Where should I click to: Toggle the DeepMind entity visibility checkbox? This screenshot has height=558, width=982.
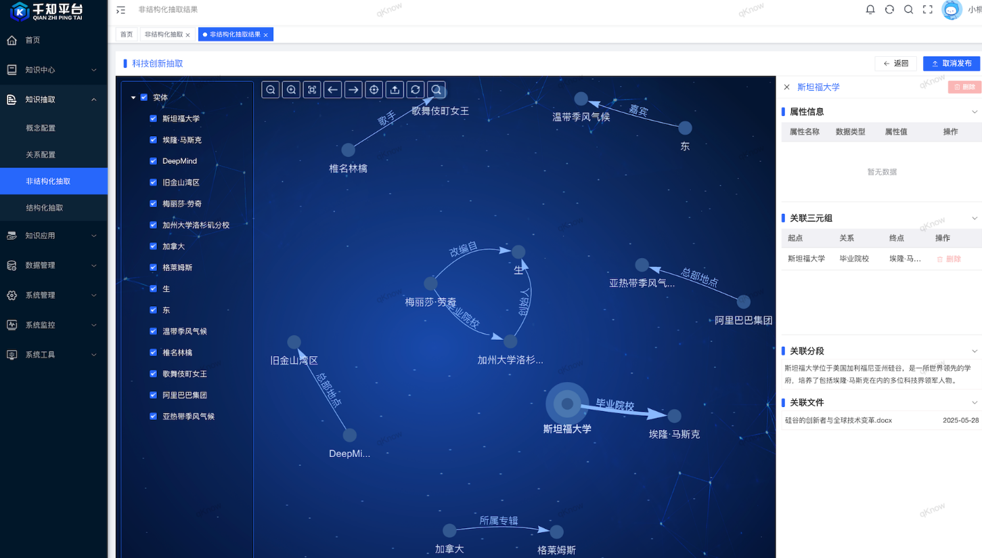pos(153,161)
